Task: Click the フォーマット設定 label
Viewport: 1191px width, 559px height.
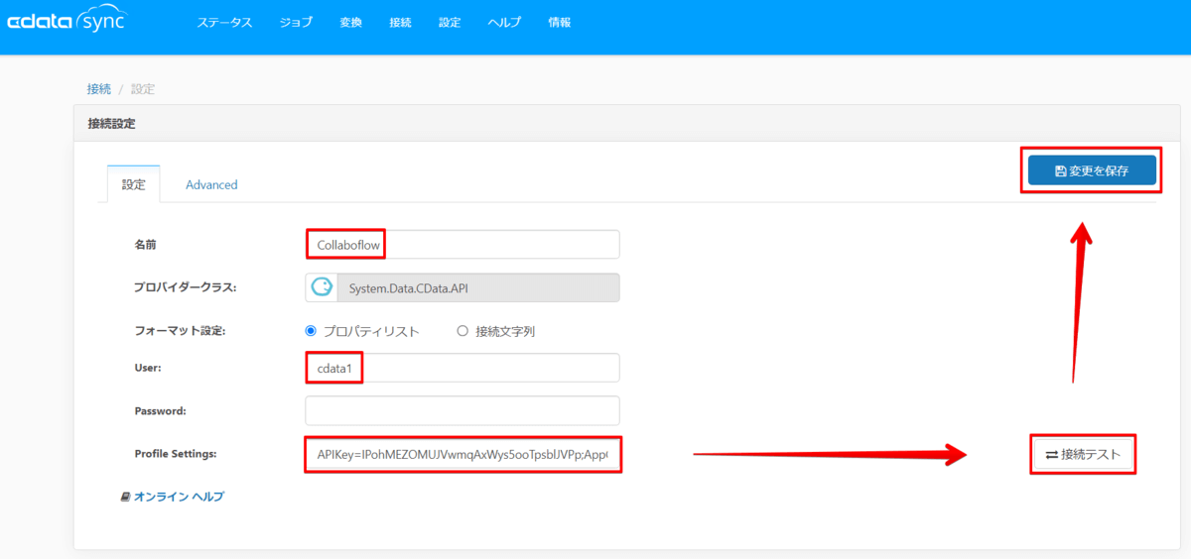Action: coord(180,331)
